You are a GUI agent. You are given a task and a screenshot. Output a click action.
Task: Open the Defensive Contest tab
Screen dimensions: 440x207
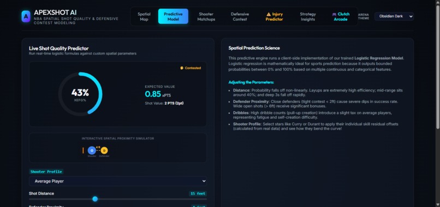(240, 16)
